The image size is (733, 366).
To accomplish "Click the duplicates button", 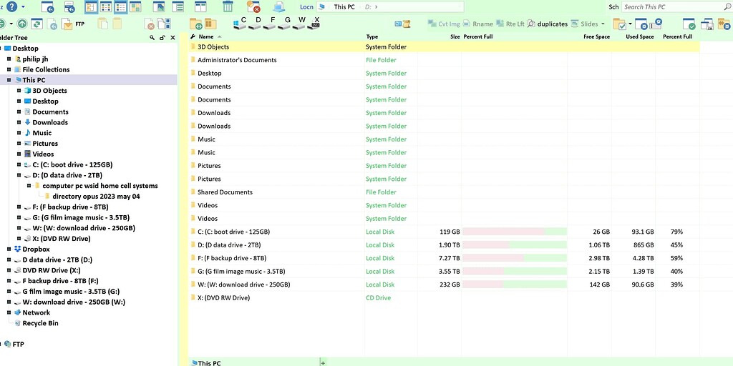I will 548,24.
